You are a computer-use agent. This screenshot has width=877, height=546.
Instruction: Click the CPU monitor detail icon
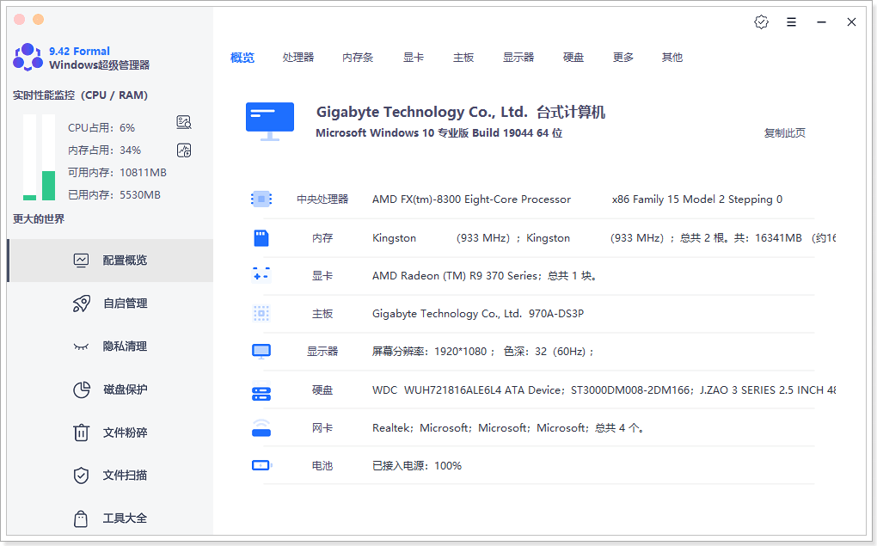(x=184, y=122)
